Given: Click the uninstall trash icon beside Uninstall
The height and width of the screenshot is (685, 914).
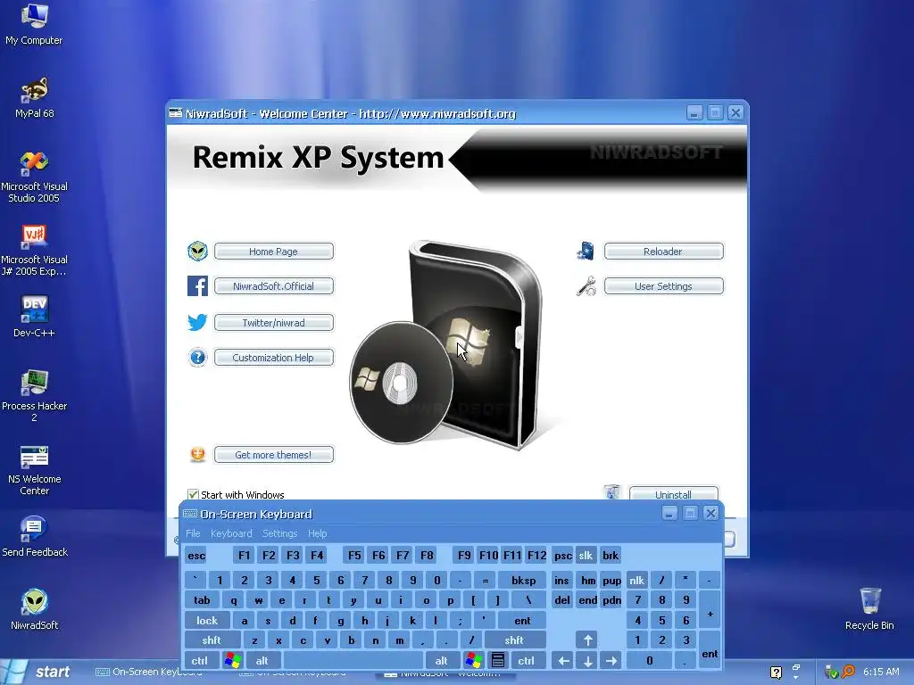Looking at the screenshot, I should coord(612,492).
